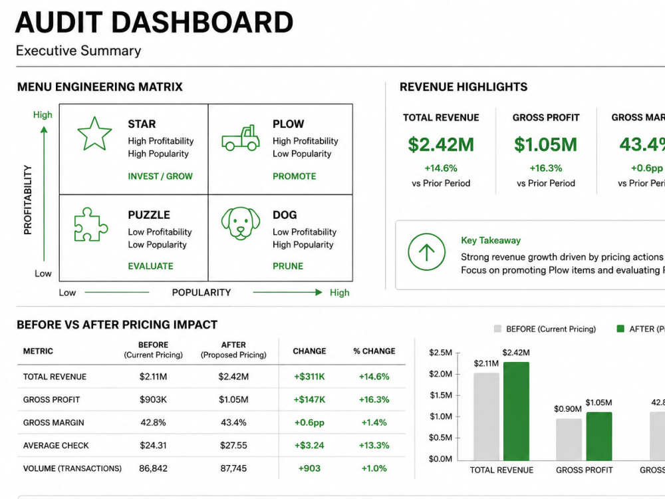Select the PRUNE action label
This screenshot has height=499, width=665.
288,266
